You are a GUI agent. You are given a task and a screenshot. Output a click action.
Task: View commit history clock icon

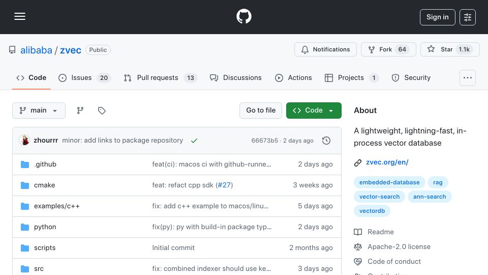(x=326, y=141)
